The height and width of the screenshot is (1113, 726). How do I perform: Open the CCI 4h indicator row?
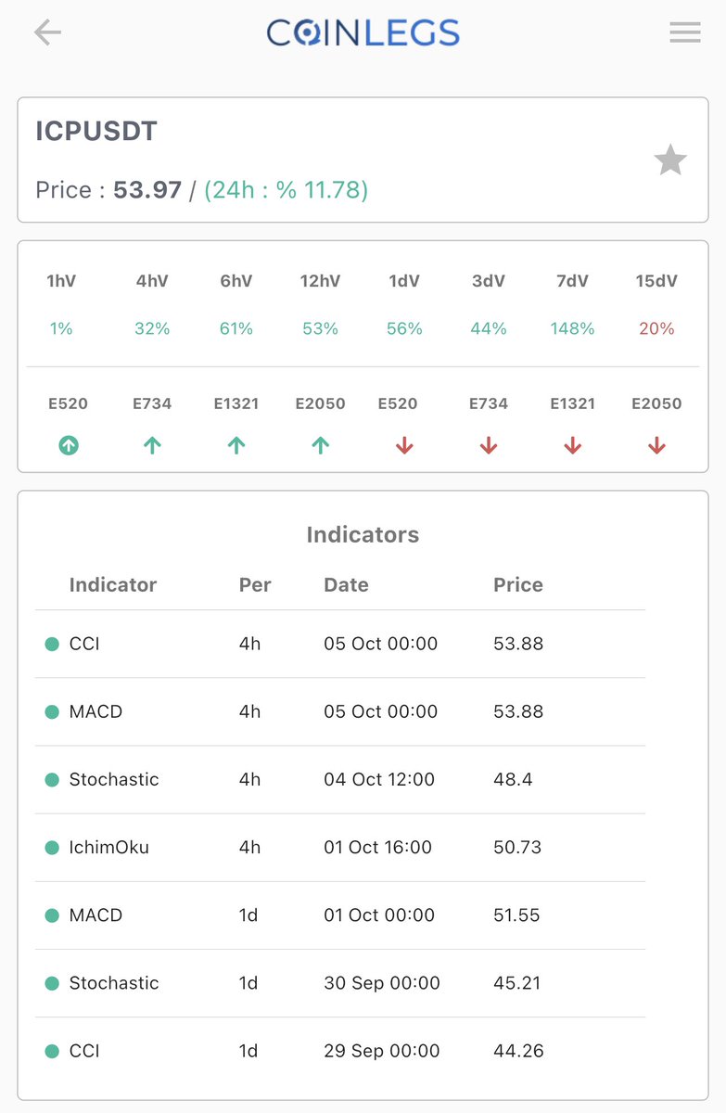340,644
